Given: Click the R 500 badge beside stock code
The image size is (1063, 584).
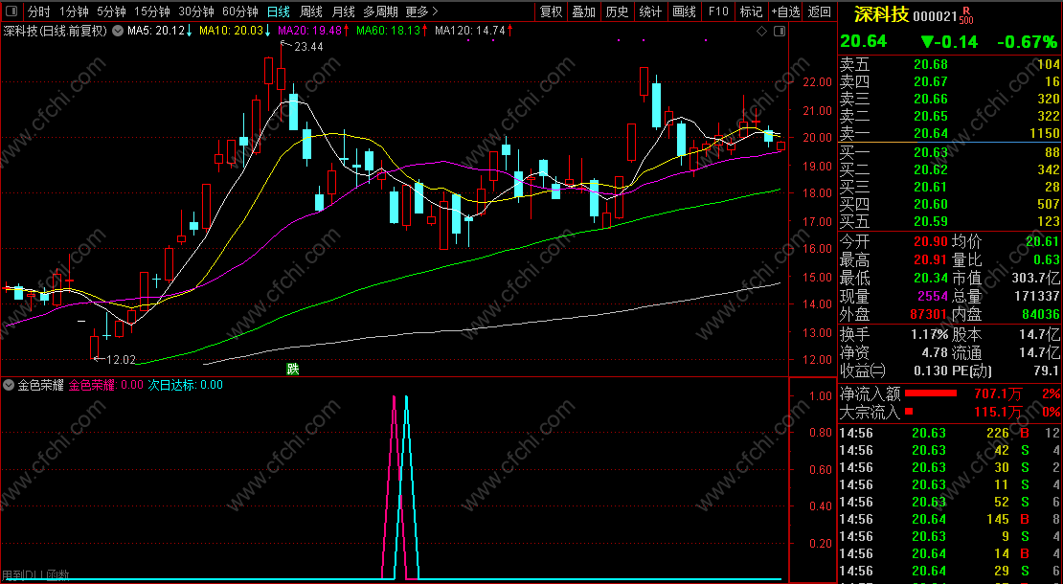Looking at the screenshot, I should (x=966, y=15).
